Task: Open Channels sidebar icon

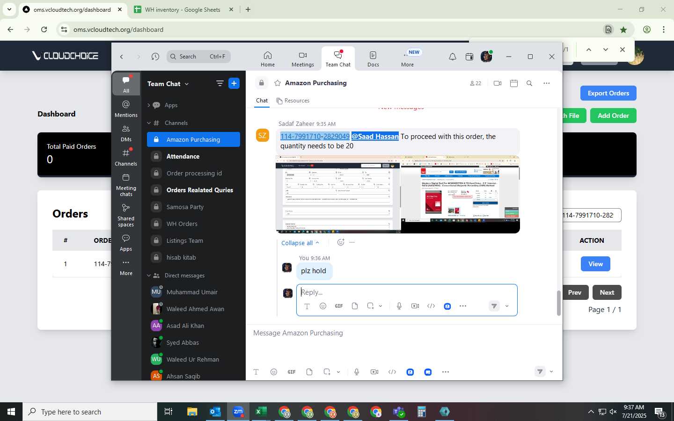Action: 126,157
